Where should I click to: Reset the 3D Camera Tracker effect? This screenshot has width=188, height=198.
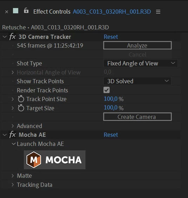point(111,37)
